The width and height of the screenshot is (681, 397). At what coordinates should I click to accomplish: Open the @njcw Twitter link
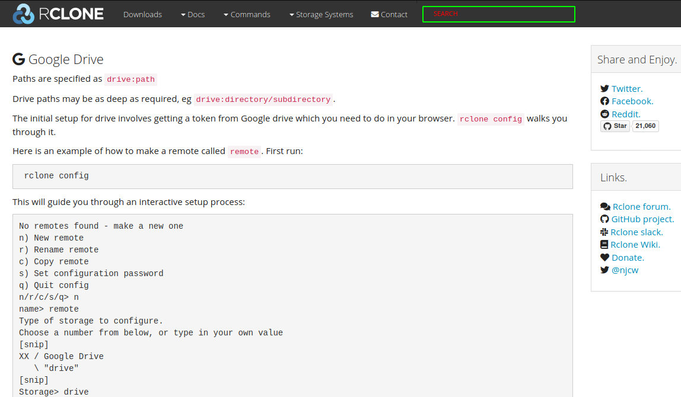click(x=625, y=270)
